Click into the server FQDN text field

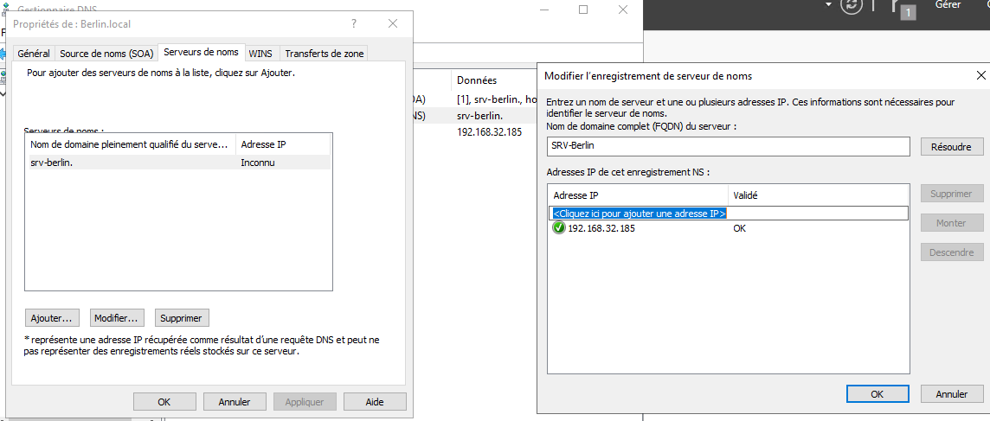(728, 146)
